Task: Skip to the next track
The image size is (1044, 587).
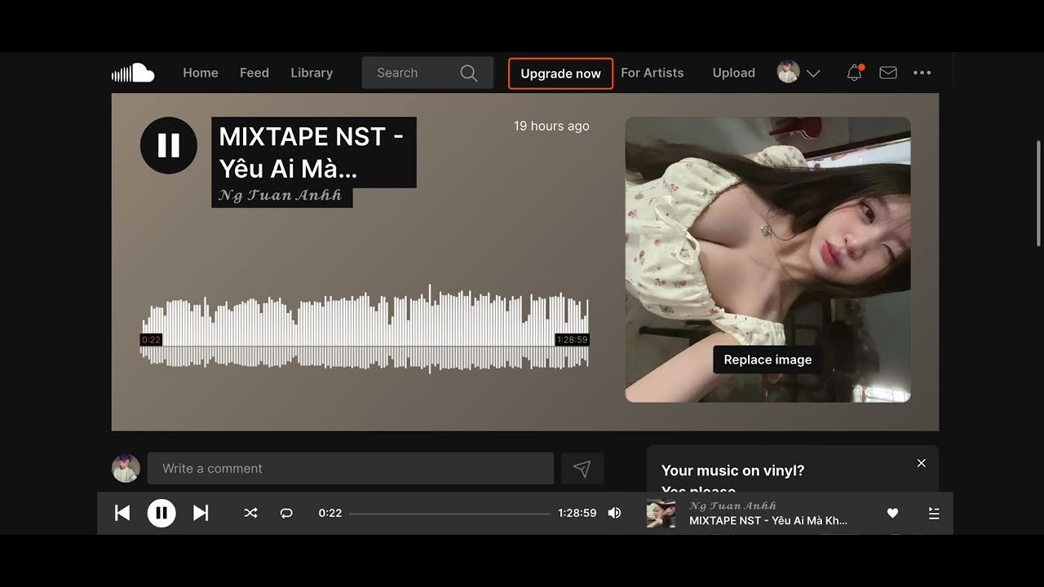Action: (201, 513)
